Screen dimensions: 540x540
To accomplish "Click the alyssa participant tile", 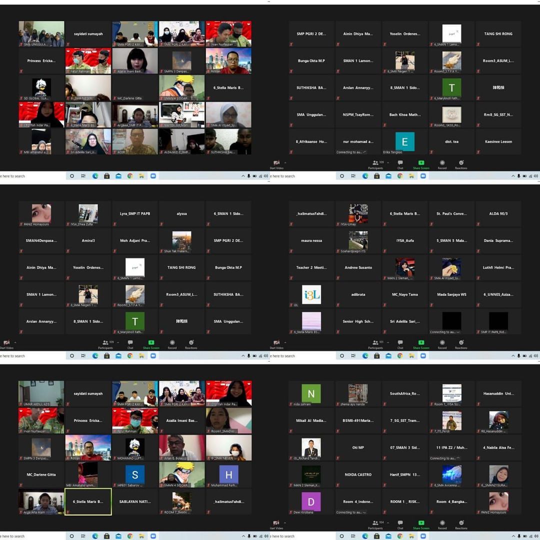I will tap(181, 214).
